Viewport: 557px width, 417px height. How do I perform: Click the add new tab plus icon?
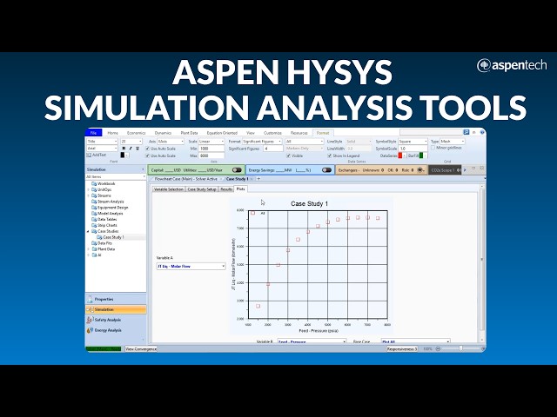[x=258, y=179]
